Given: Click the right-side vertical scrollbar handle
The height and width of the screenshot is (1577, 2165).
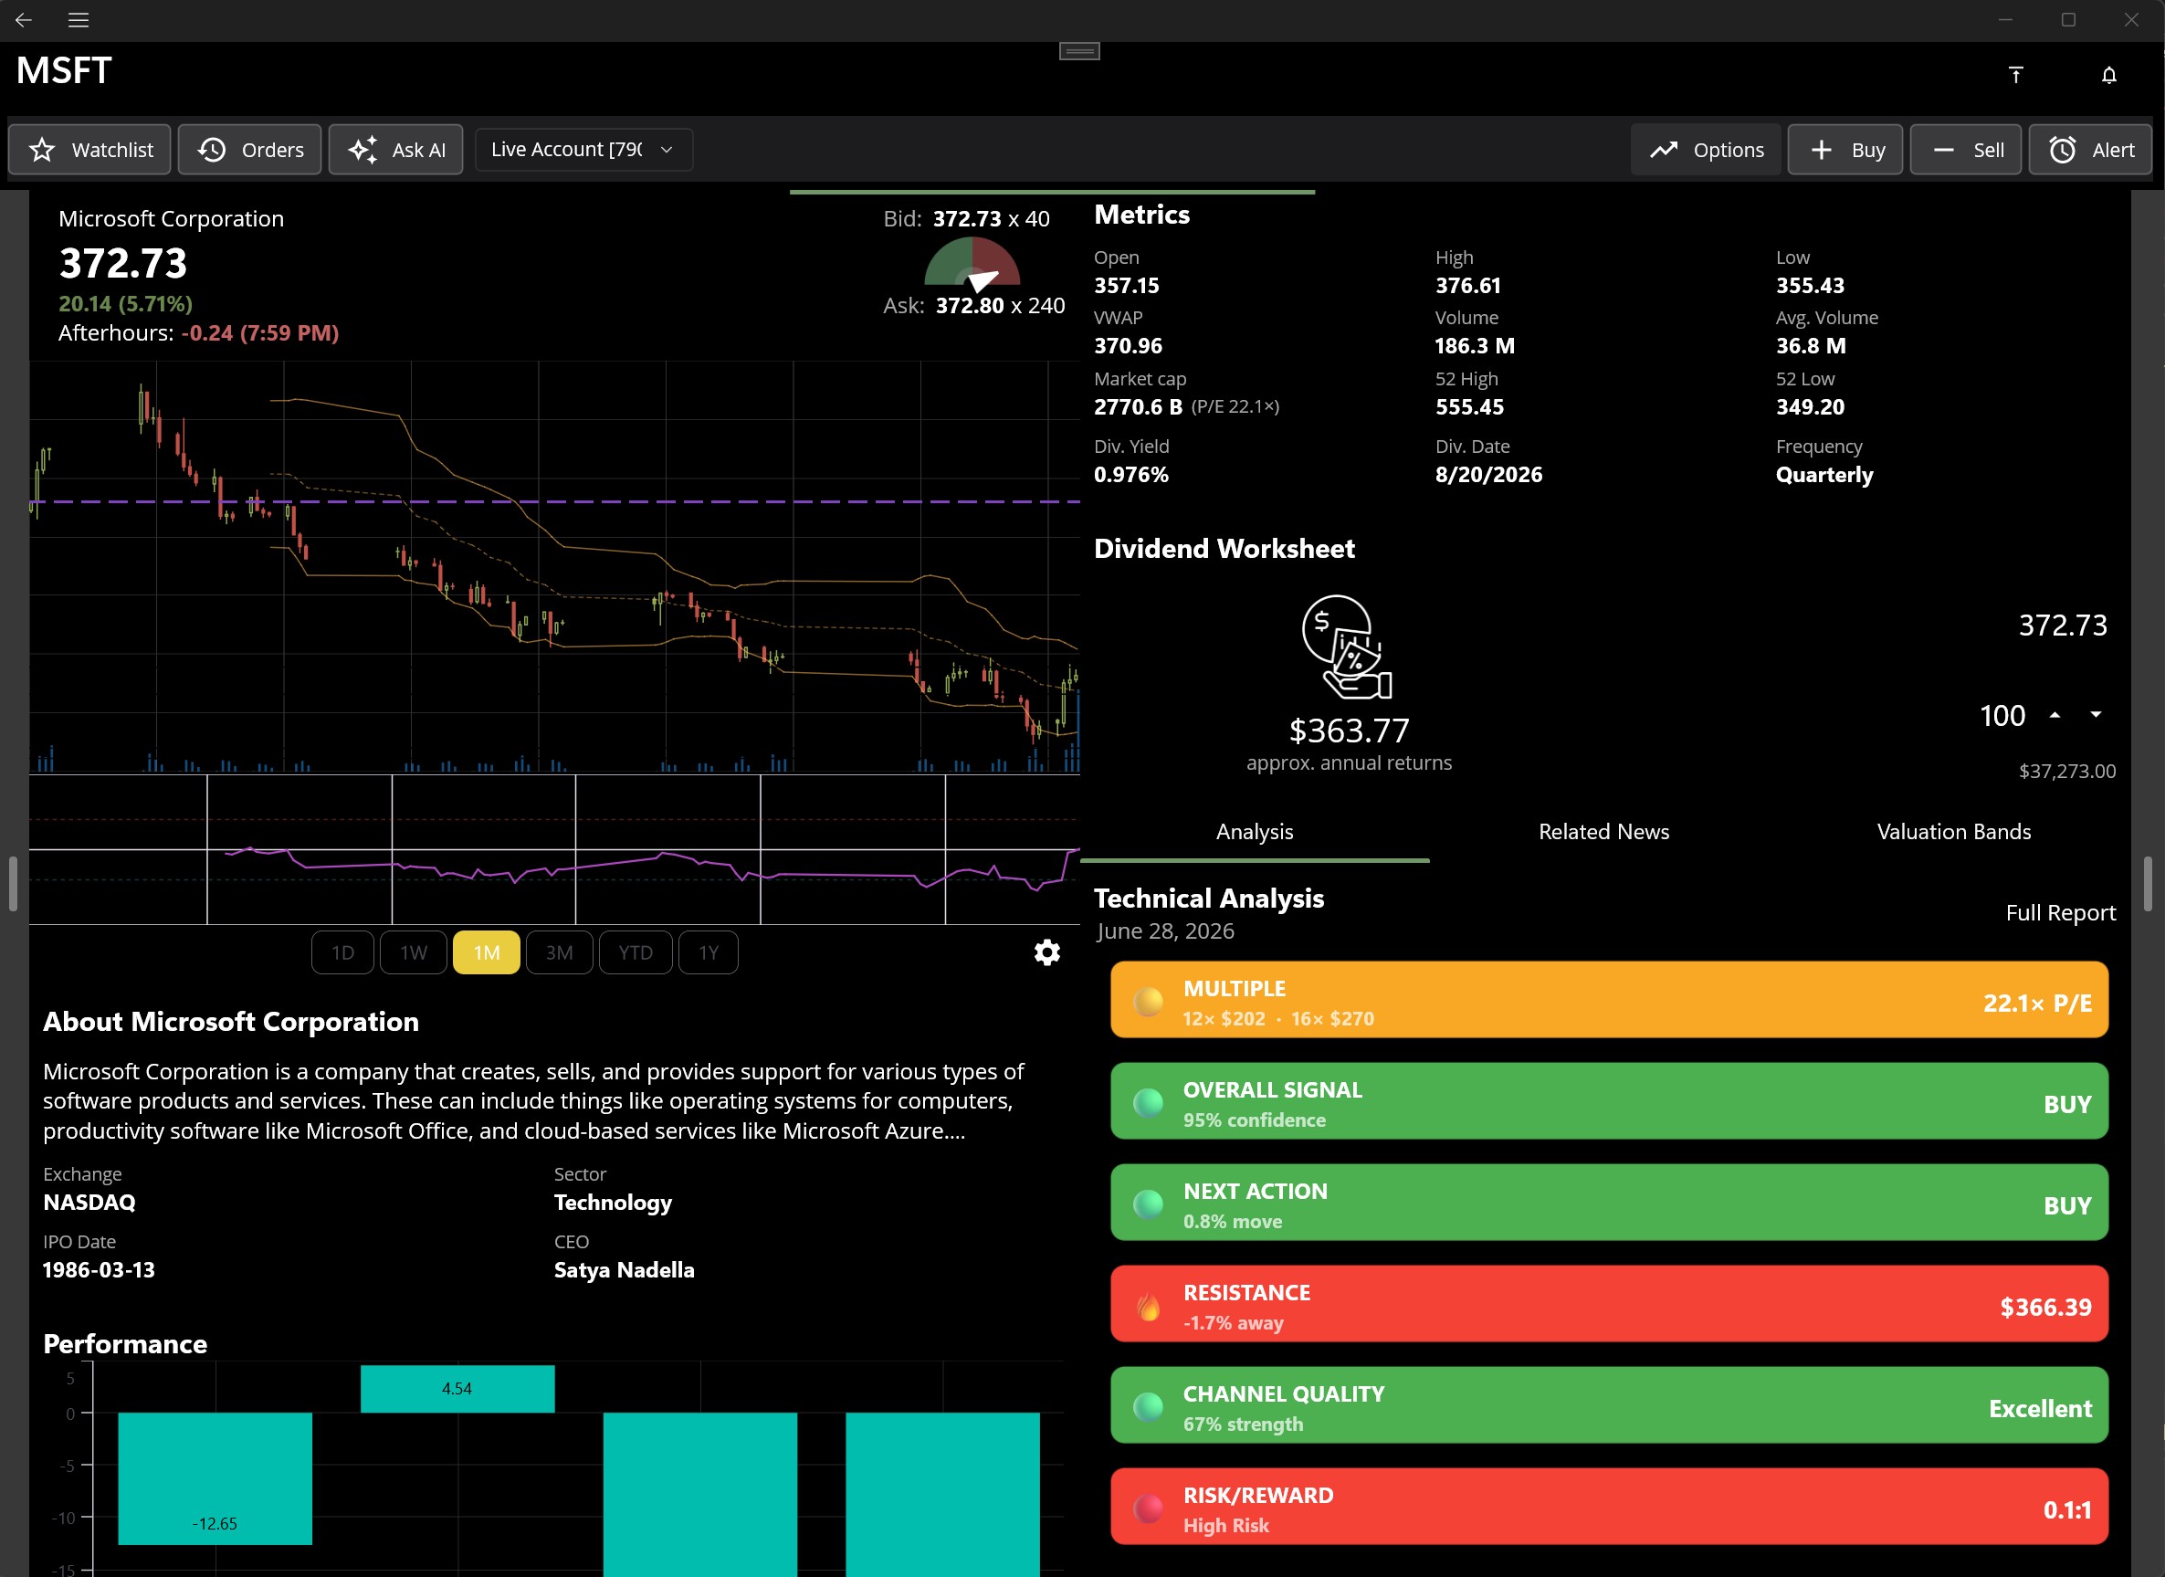Looking at the screenshot, I should tap(2147, 884).
